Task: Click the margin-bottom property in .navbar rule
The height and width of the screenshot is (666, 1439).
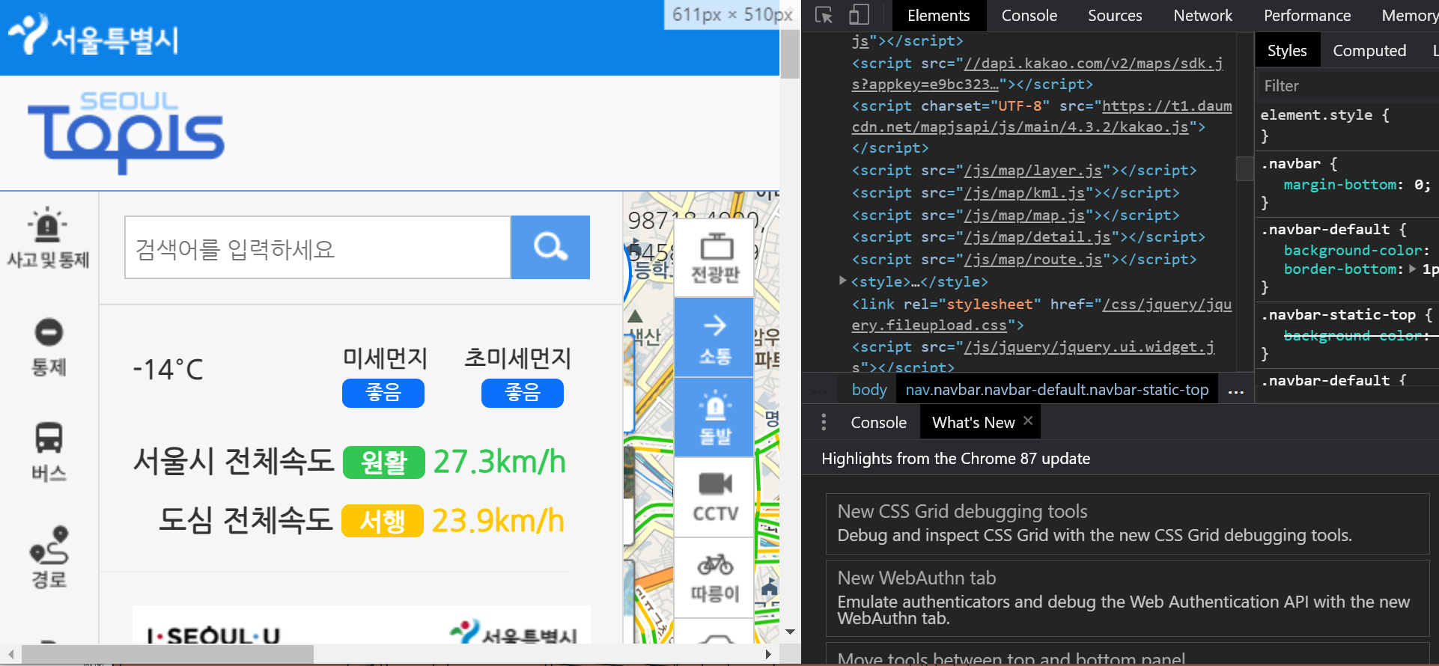Action: point(1340,185)
